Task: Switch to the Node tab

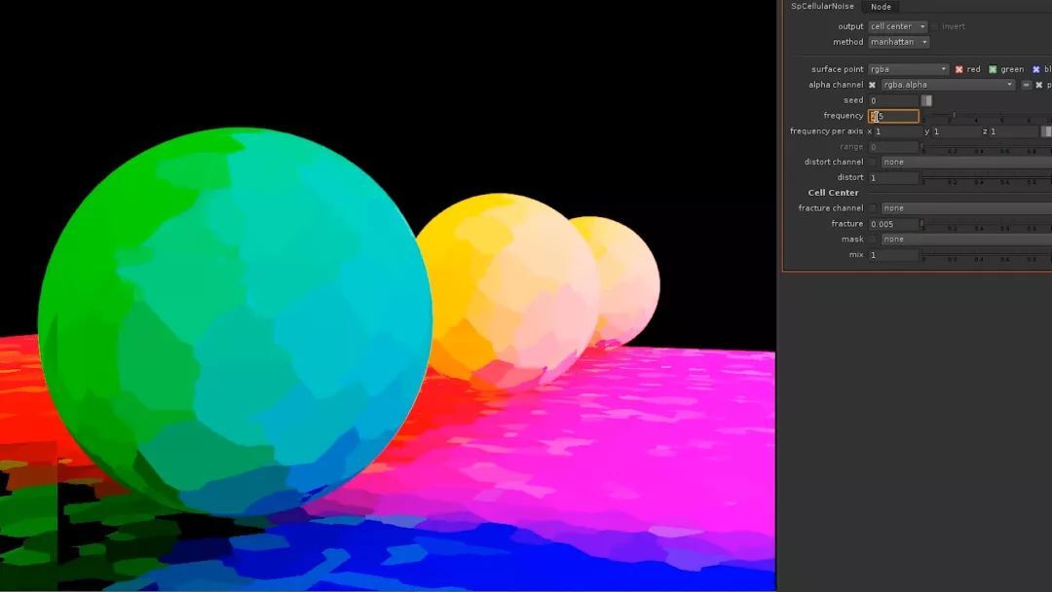Action: click(881, 7)
